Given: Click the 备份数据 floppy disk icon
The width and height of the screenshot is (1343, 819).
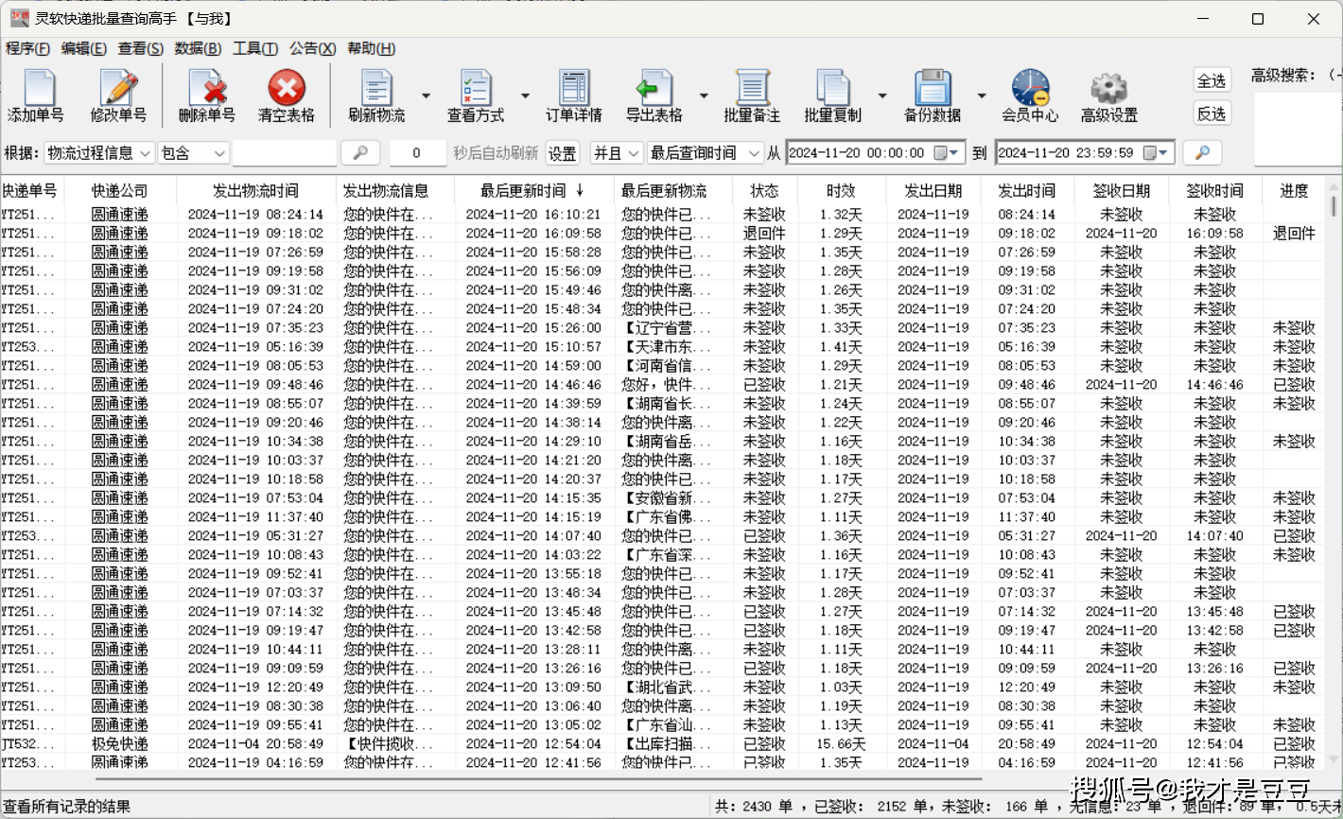Looking at the screenshot, I should (933, 89).
